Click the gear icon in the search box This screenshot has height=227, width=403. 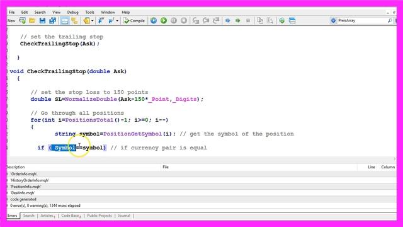pyautogui.click(x=333, y=21)
